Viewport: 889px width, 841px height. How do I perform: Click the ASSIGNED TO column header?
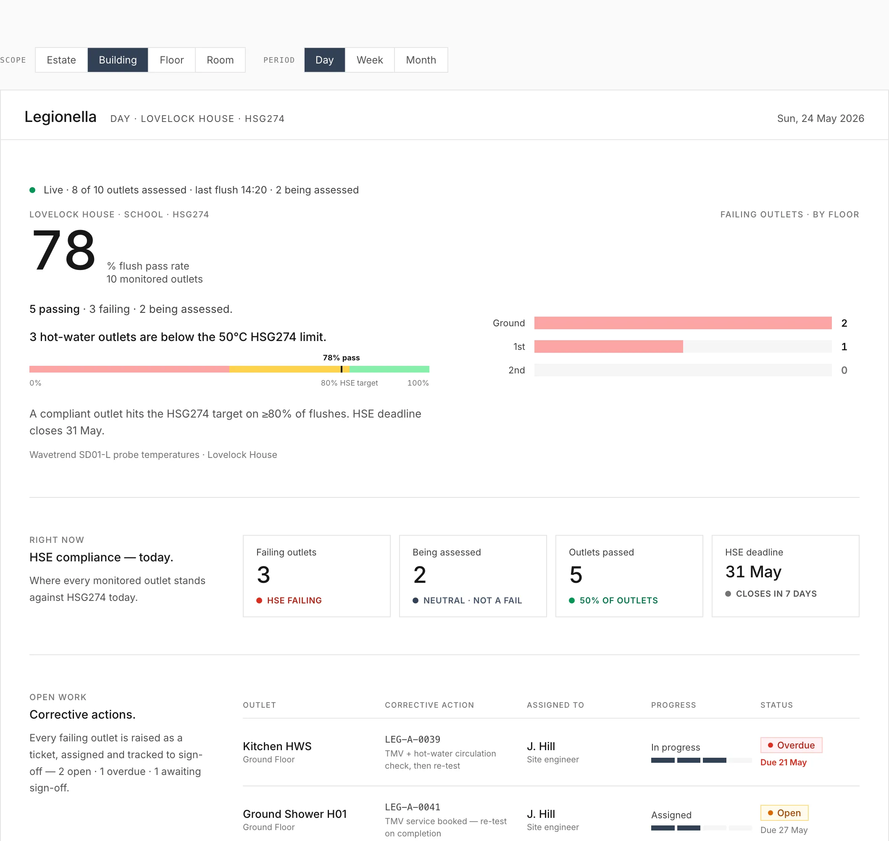[555, 705]
